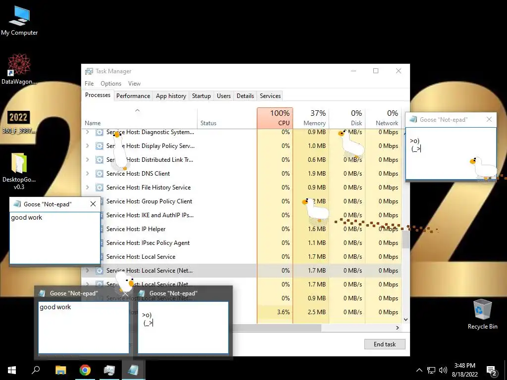Launch File Explorer from taskbar
Screen dimensions: 507x380
pyautogui.click(x=60, y=370)
